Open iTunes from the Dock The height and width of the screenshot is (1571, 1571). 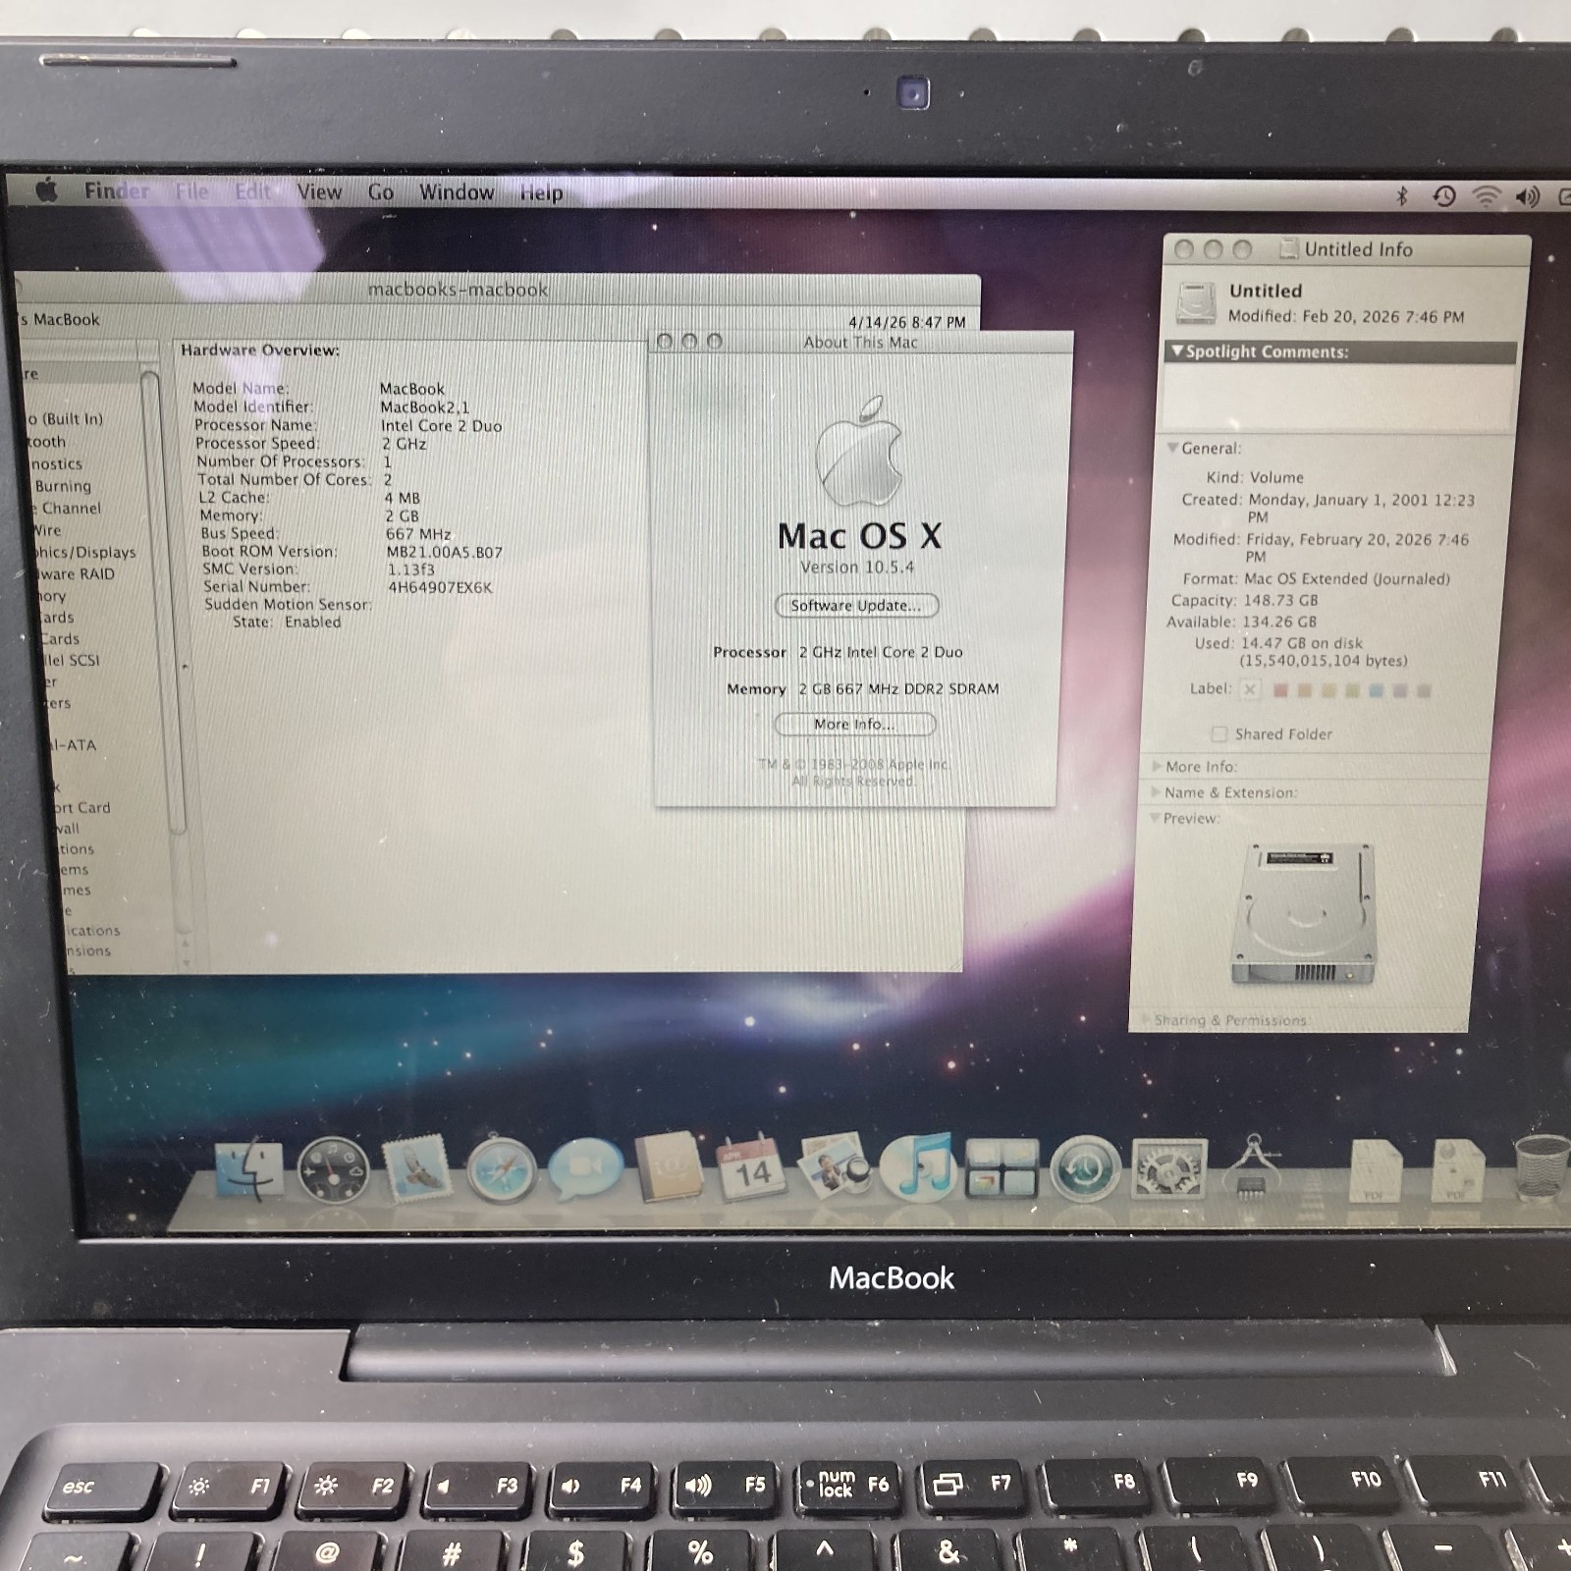917,1166
